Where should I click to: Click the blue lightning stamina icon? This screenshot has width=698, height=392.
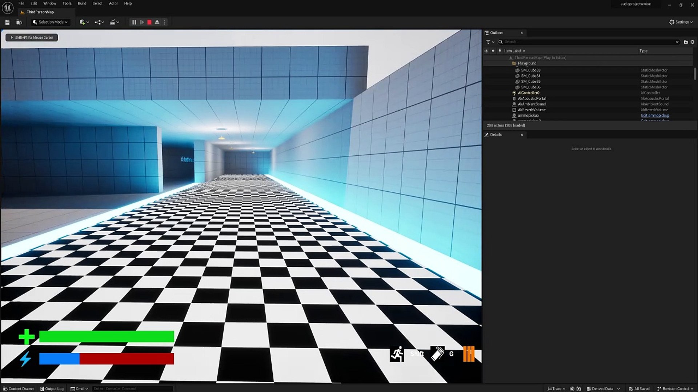(x=25, y=359)
